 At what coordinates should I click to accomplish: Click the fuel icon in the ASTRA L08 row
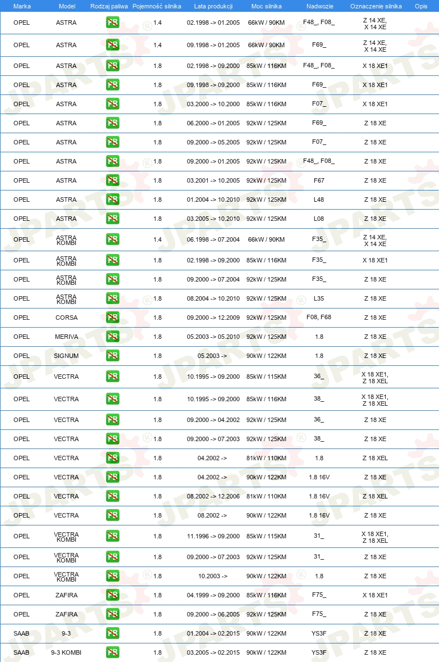pos(113,218)
